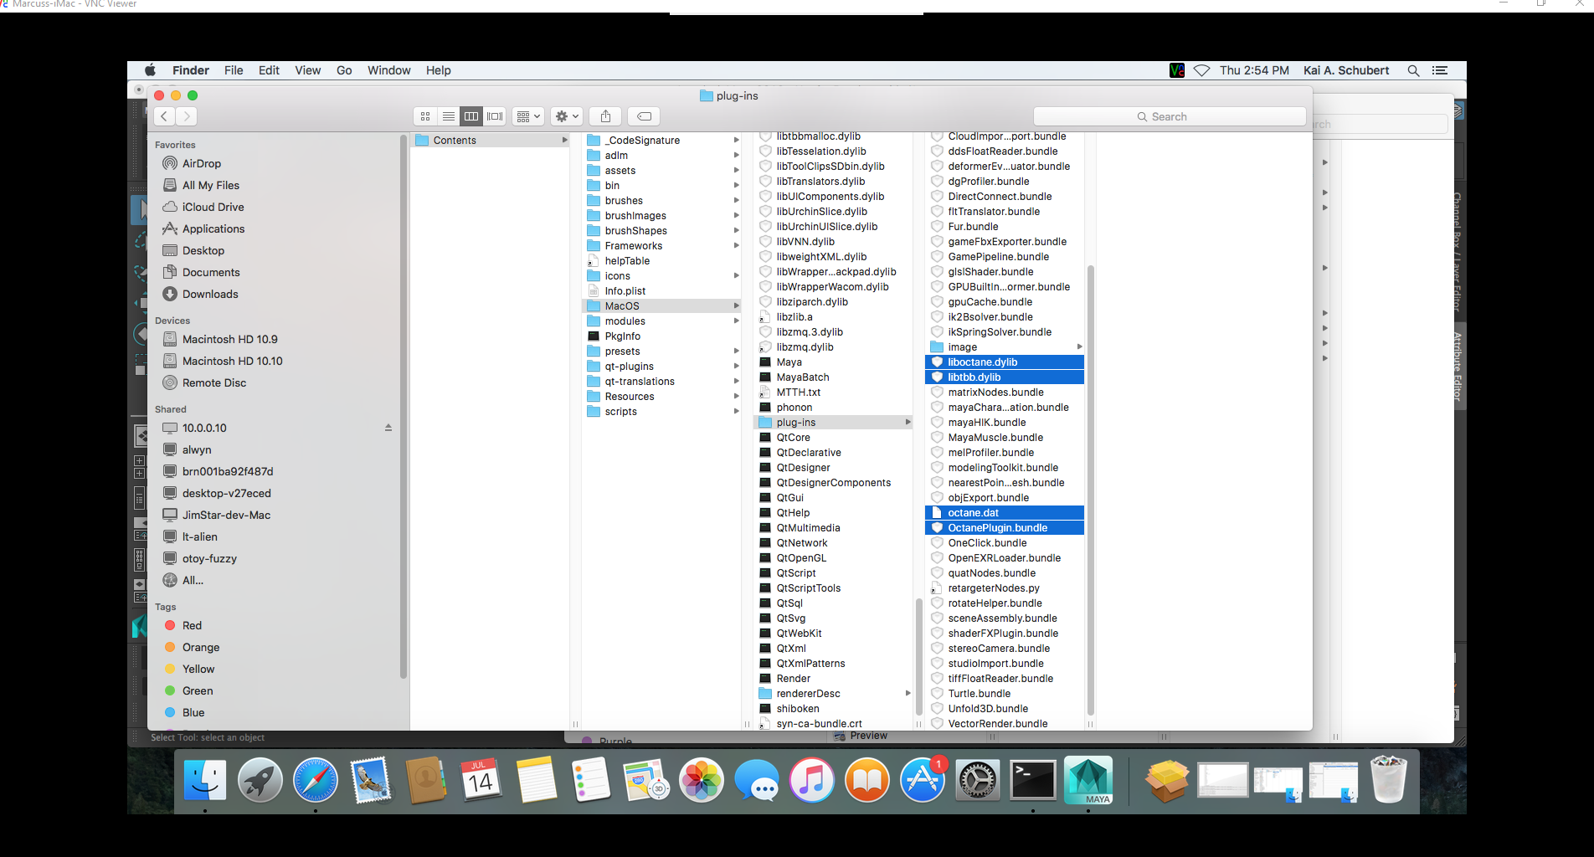Go forward in Finder navigation
Screen dimensions: 1594x857
[x=188, y=116]
